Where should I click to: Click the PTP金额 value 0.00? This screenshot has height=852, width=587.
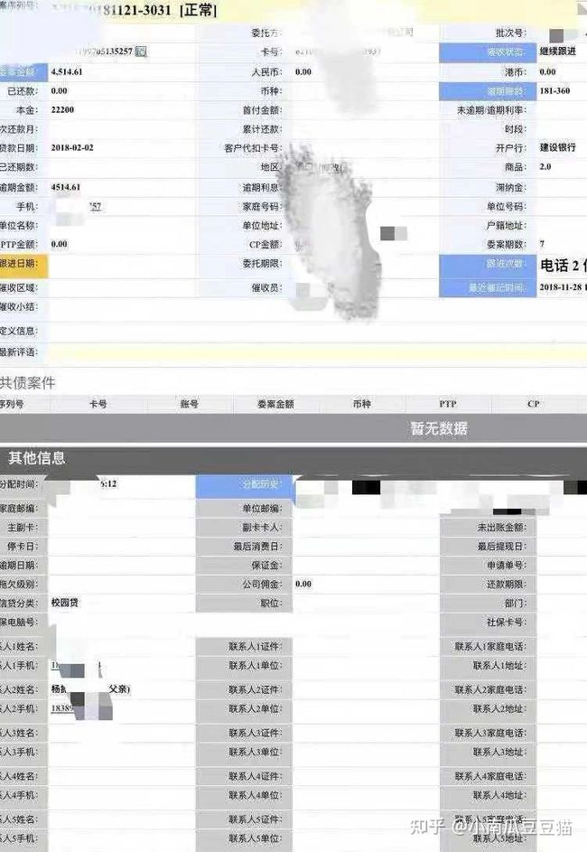tap(60, 245)
